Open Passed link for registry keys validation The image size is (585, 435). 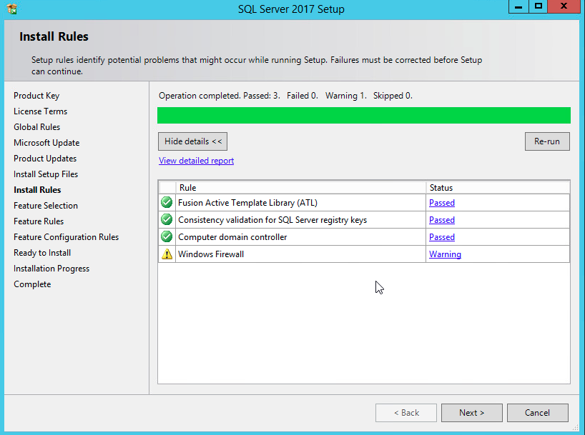441,220
